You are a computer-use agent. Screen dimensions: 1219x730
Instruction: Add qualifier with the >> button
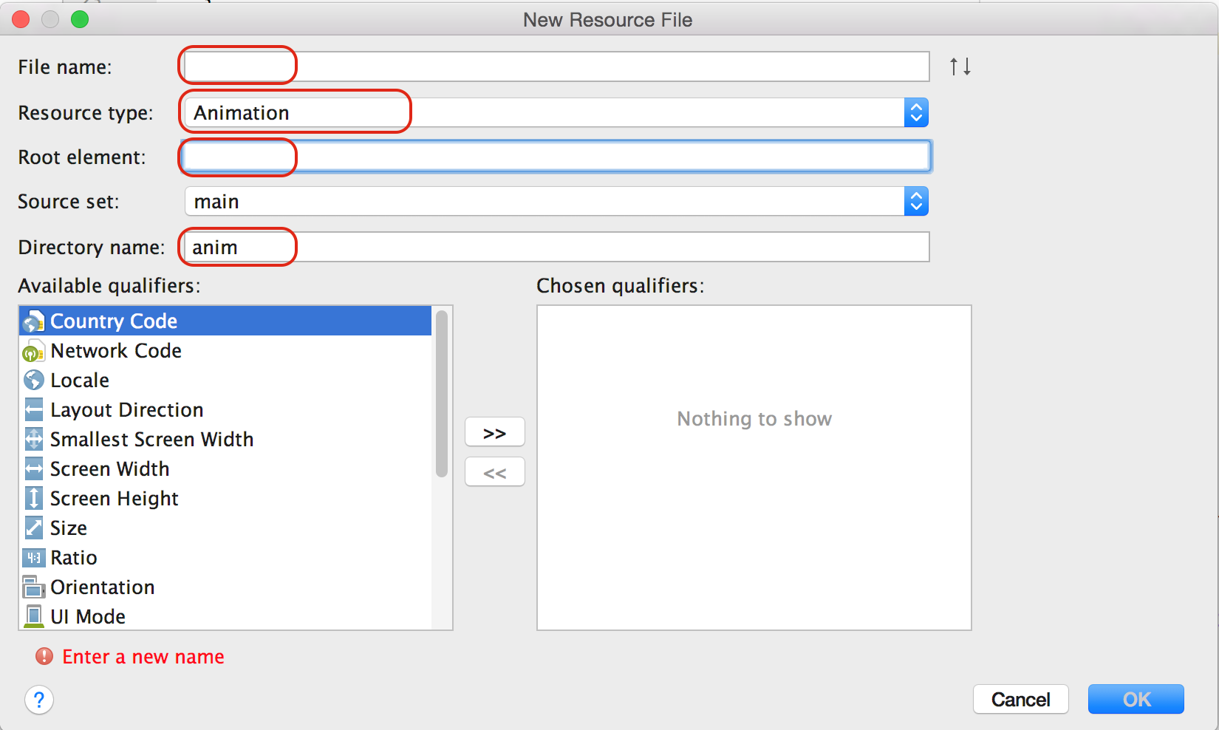pyautogui.click(x=495, y=432)
